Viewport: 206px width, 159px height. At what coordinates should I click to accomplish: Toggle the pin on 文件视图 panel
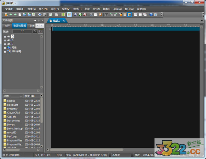point(38,20)
